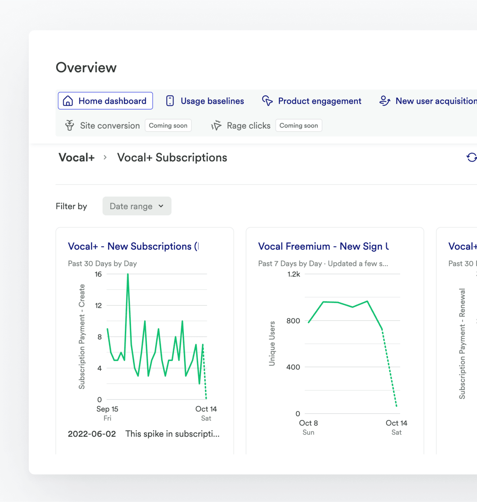Open the Rage clicks tab
This screenshot has width=477, height=502.
249,125
